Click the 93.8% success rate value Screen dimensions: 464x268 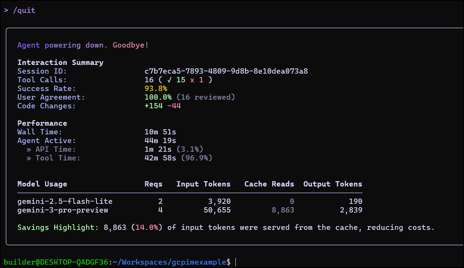tap(156, 89)
